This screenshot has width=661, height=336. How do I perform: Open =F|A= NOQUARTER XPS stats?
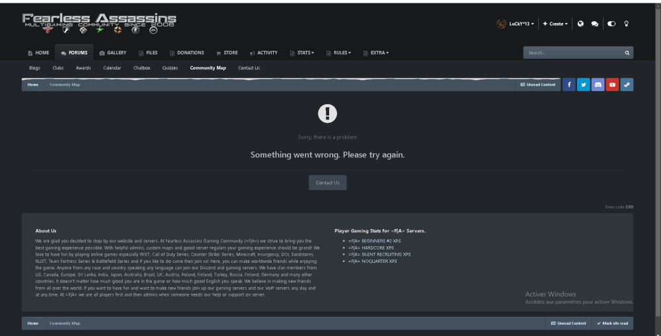(x=372, y=261)
